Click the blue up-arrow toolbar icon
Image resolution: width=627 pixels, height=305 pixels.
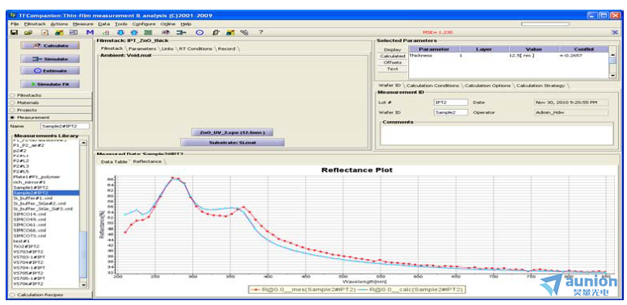click(135, 32)
